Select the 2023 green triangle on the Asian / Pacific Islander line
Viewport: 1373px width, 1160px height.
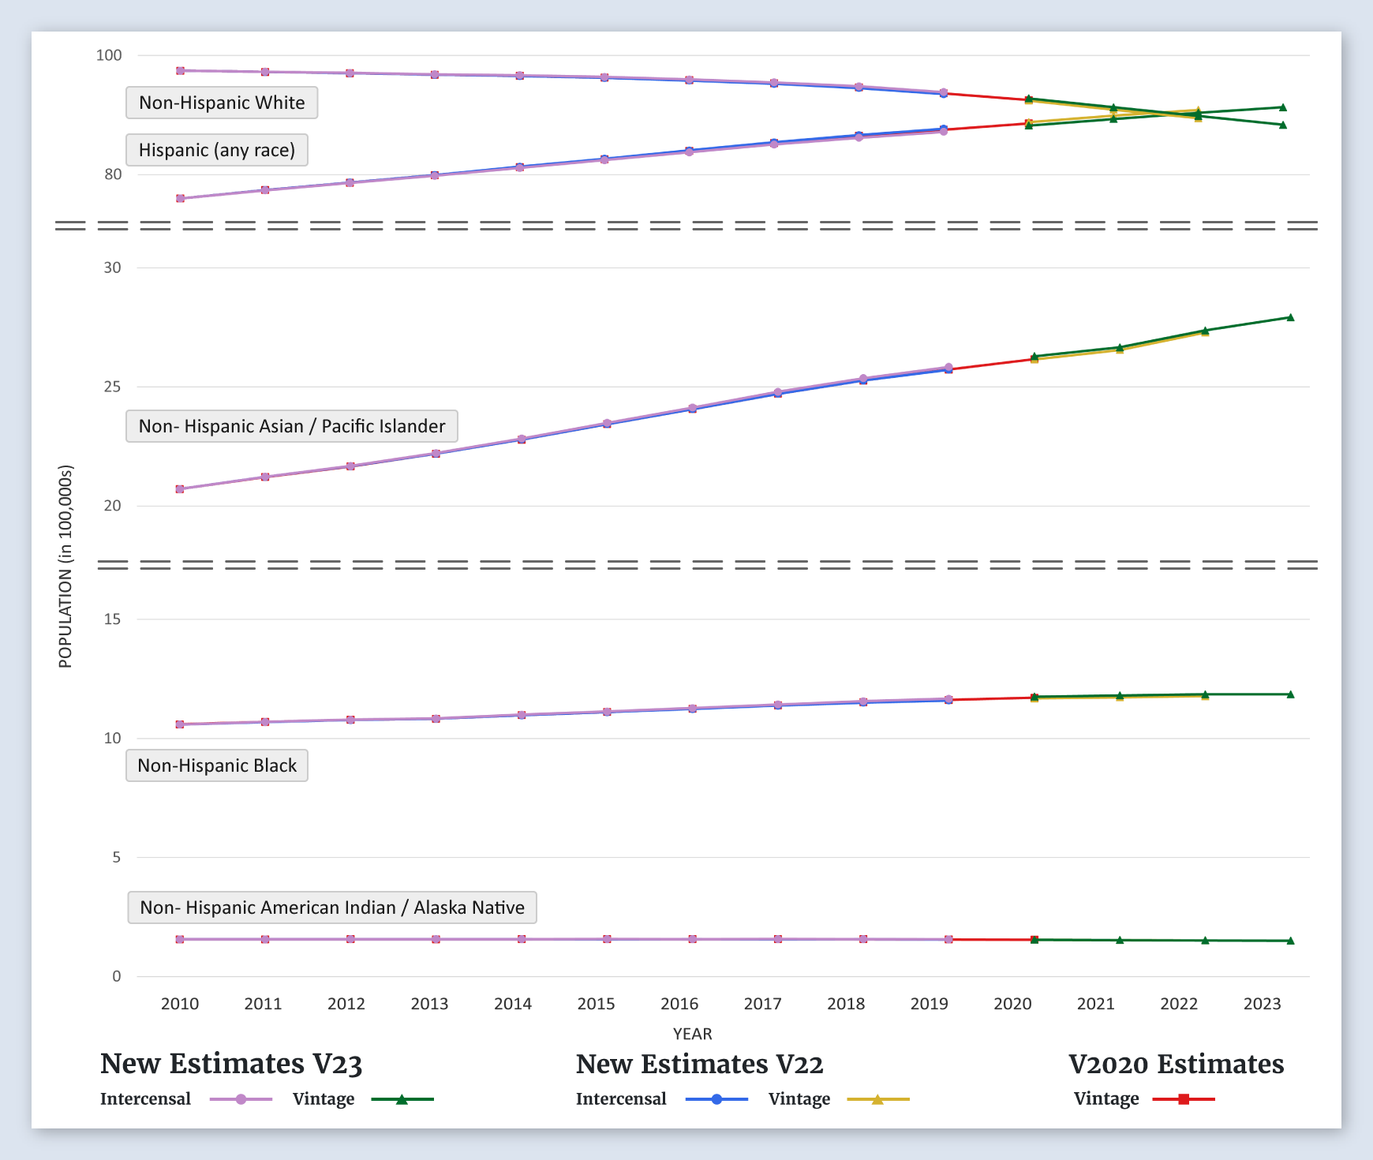[1290, 317]
